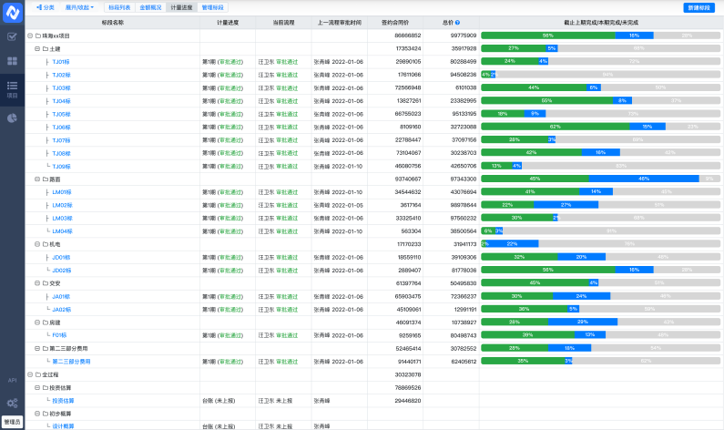Click the help icon beside 总价 header
Image resolution: width=724 pixels, height=430 pixels.
point(457,22)
